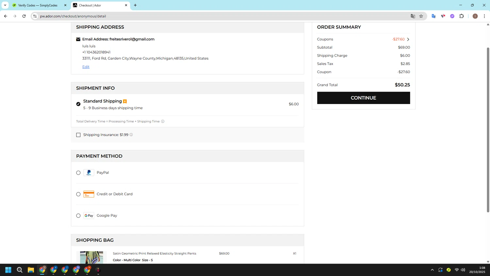The height and width of the screenshot is (276, 490).
Task: Open the Chrome three-dot menu
Action: [484, 16]
